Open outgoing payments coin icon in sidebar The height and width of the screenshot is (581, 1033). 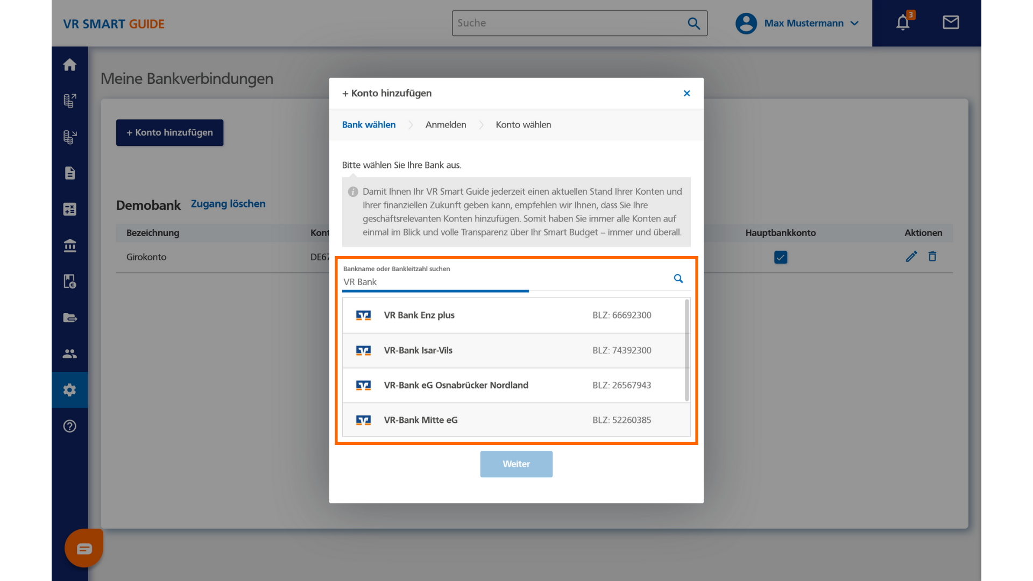click(70, 101)
